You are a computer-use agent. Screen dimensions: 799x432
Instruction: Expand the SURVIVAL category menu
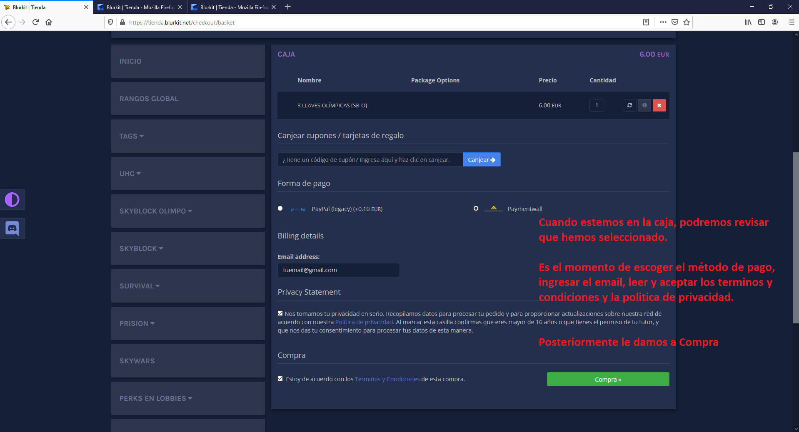coord(188,286)
